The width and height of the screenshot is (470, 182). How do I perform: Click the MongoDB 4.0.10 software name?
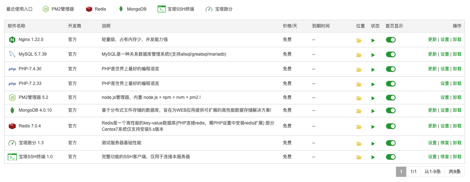pyautogui.click(x=35, y=110)
